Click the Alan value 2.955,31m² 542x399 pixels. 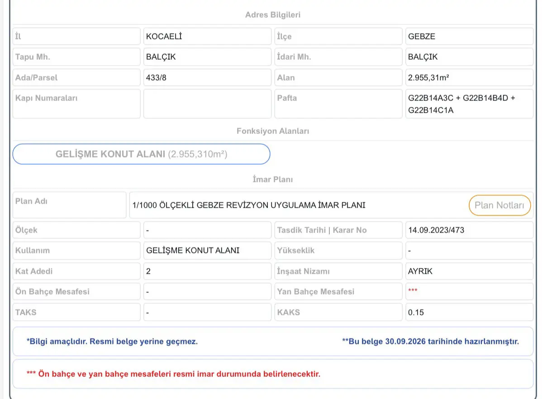pos(469,77)
